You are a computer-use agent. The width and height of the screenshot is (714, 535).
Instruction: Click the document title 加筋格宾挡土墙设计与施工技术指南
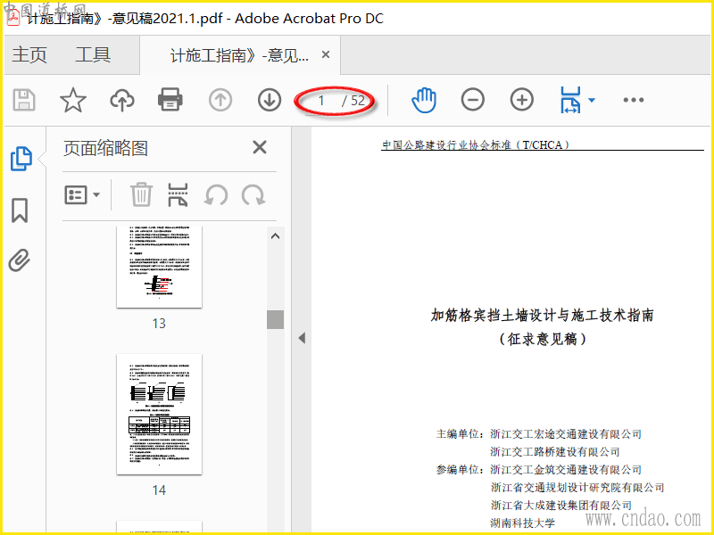(x=543, y=315)
